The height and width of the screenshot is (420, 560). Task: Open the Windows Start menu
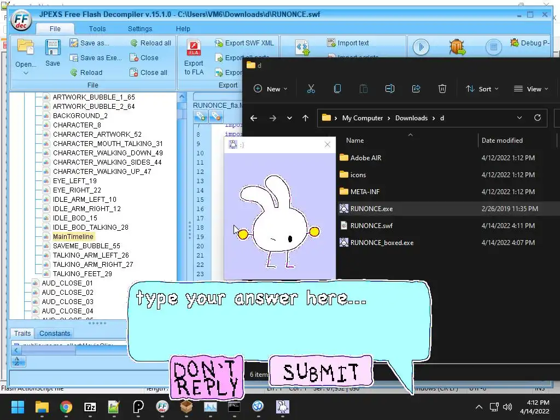click(x=17, y=407)
